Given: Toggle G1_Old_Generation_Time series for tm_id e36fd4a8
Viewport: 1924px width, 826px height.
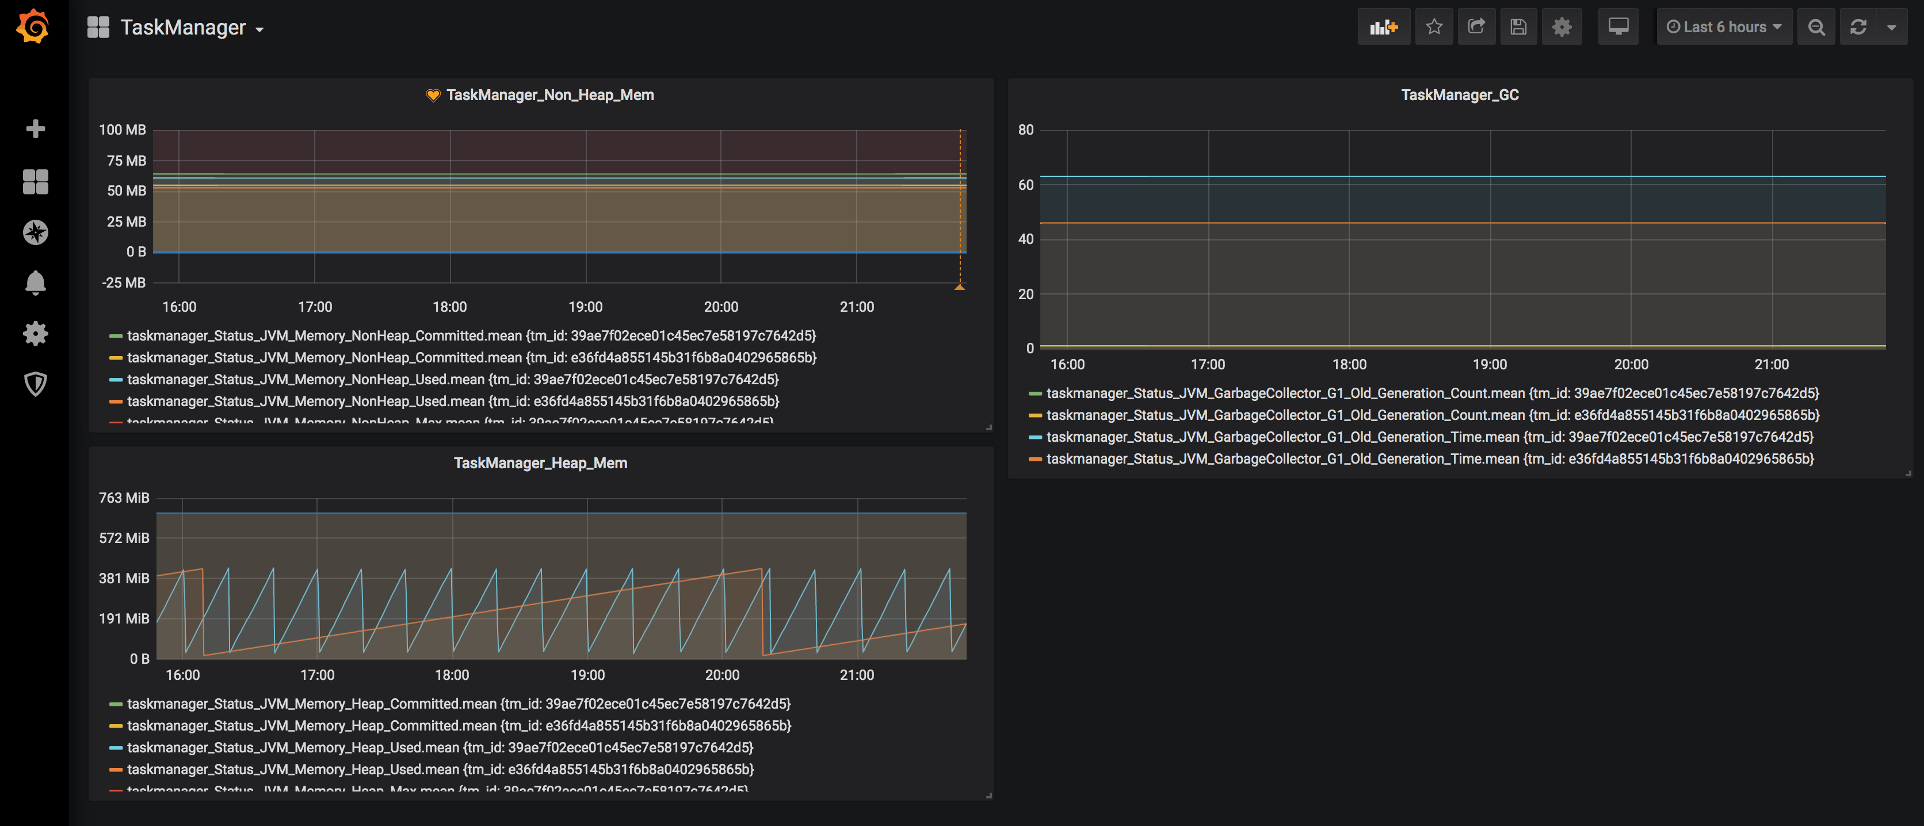Looking at the screenshot, I should pos(1430,458).
